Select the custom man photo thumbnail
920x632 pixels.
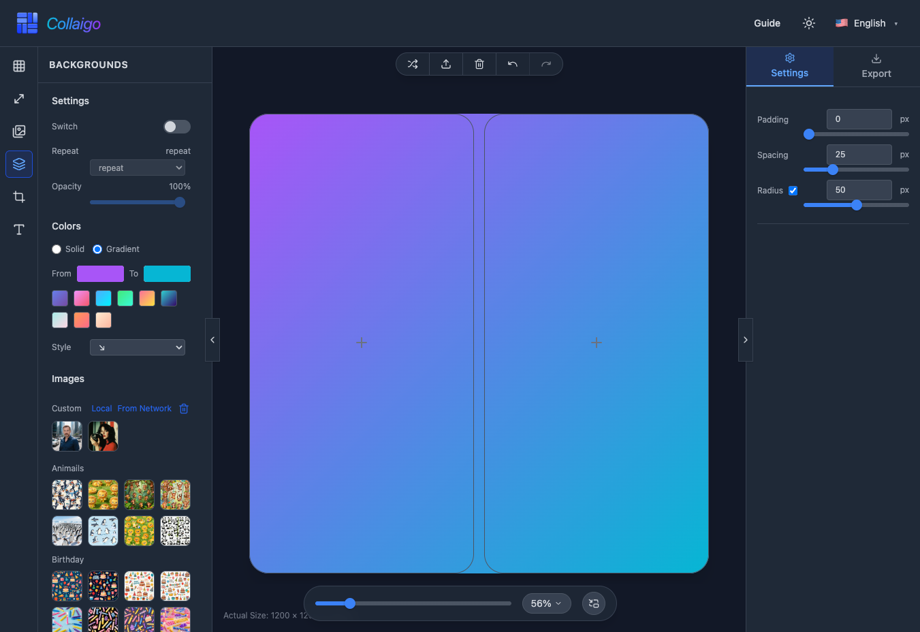coord(67,436)
